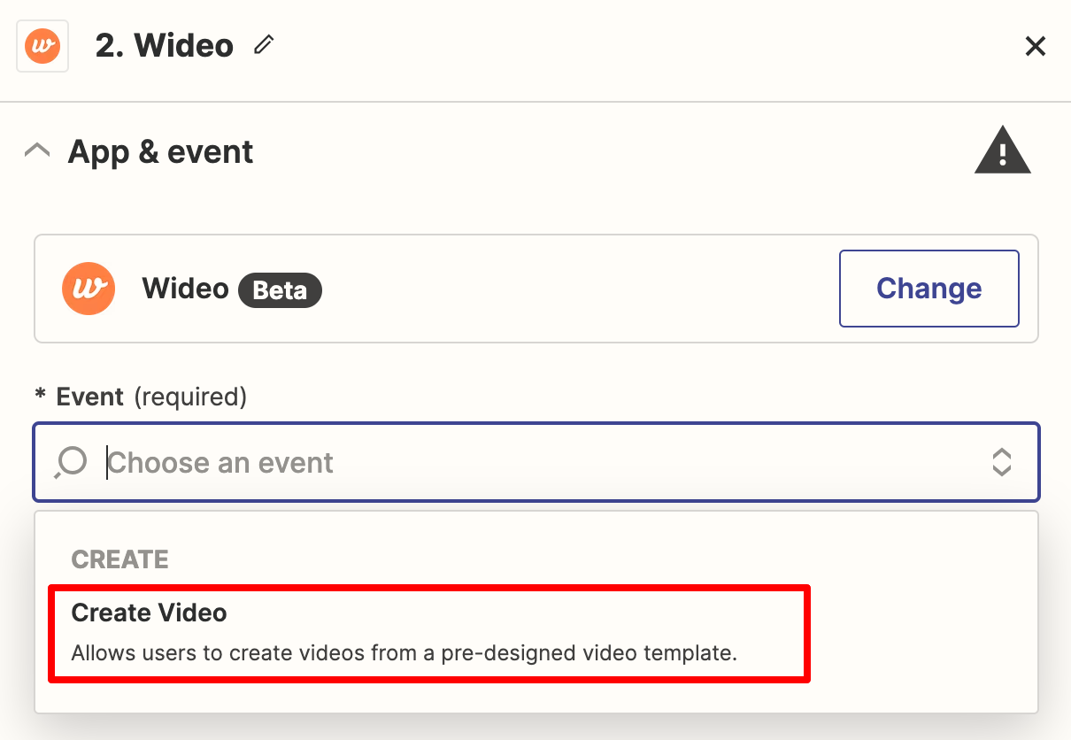This screenshot has width=1071, height=740.
Task: Click the magnifier icon in the event field
Action: pos(71,462)
